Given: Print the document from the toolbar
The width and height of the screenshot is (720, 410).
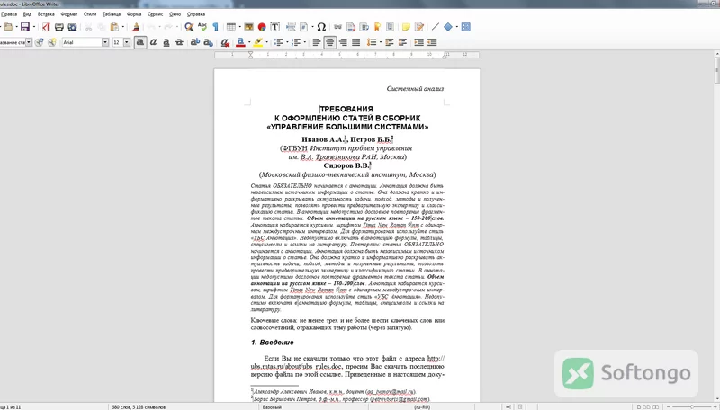Looking at the screenshot, I should 59,27.
